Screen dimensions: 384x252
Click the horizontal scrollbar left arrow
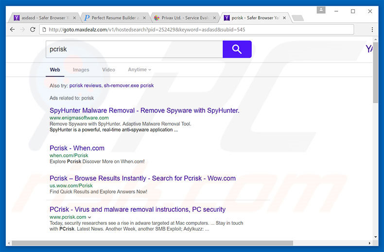coord(9,243)
